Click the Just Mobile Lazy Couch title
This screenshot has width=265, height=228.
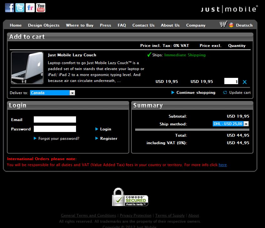(x=72, y=55)
